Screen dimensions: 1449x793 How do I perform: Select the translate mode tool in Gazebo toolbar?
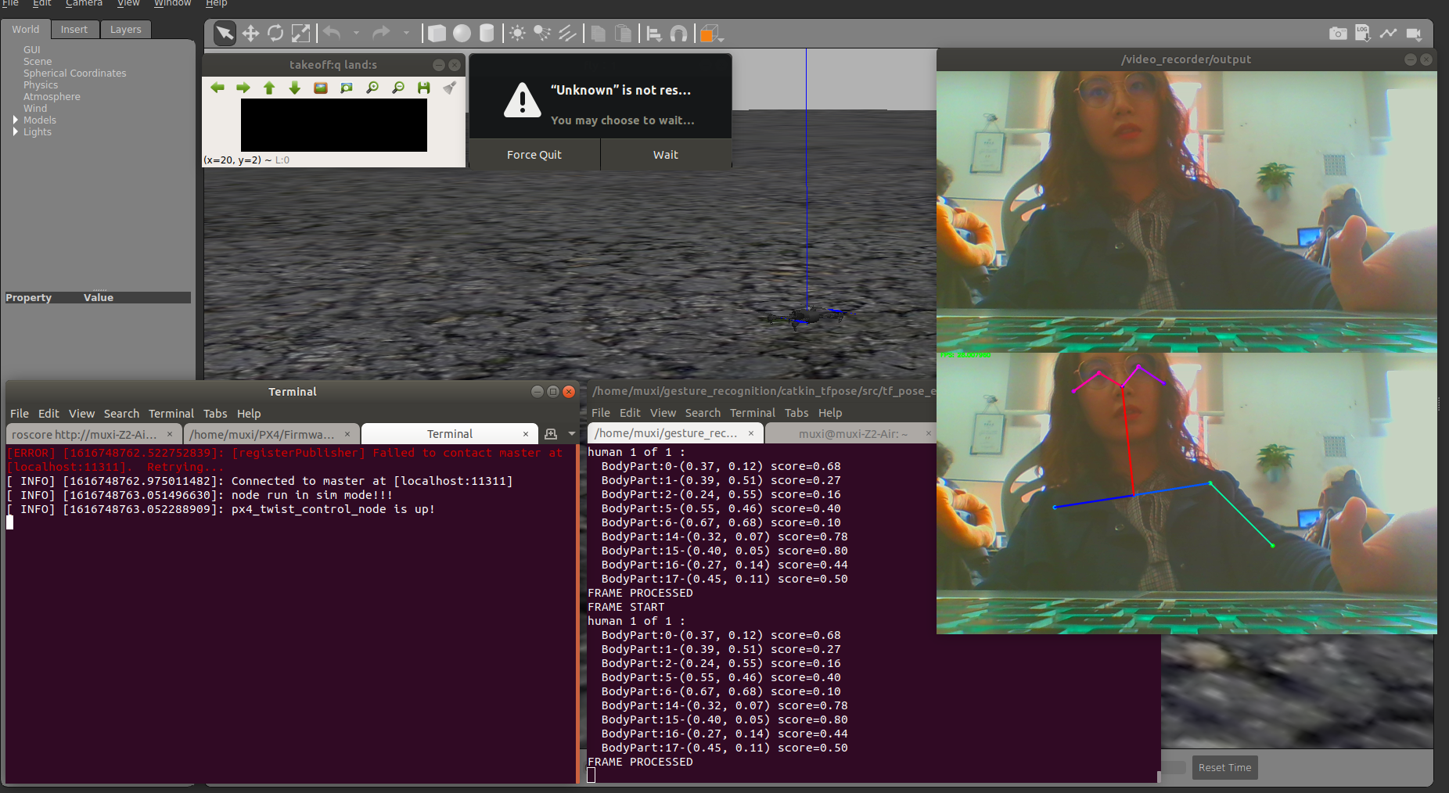click(250, 33)
